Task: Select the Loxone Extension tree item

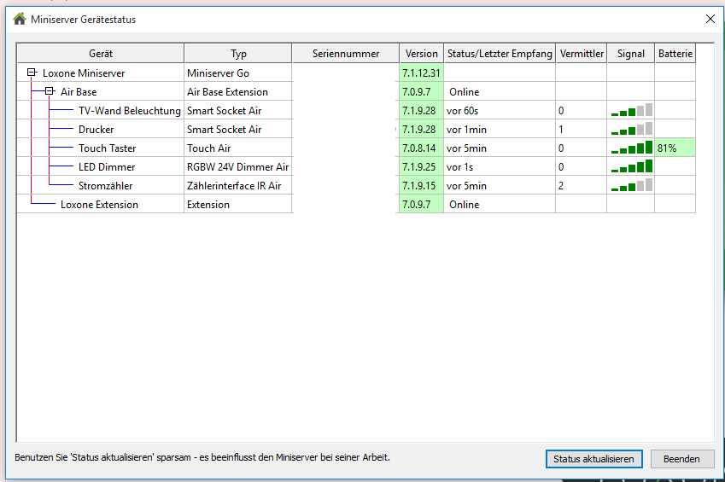Action: click(x=99, y=205)
